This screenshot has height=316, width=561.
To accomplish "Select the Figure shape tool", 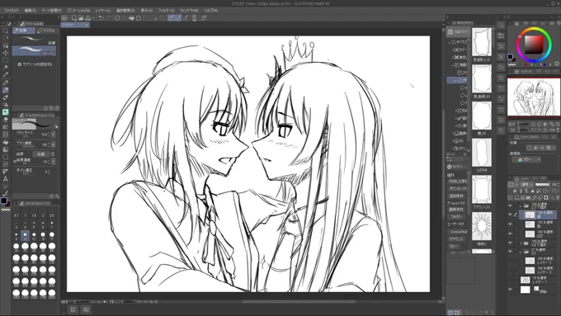I will 6,157.
